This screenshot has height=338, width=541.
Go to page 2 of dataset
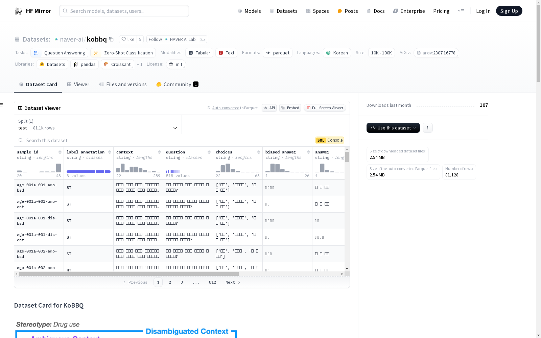[170, 282]
